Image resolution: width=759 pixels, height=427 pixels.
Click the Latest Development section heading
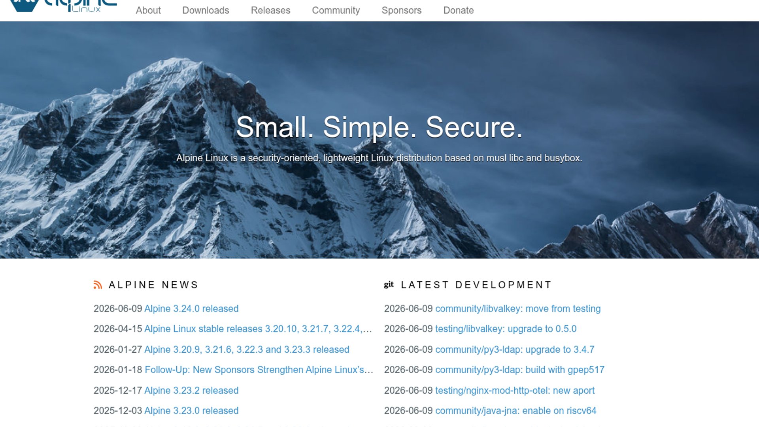pos(476,285)
